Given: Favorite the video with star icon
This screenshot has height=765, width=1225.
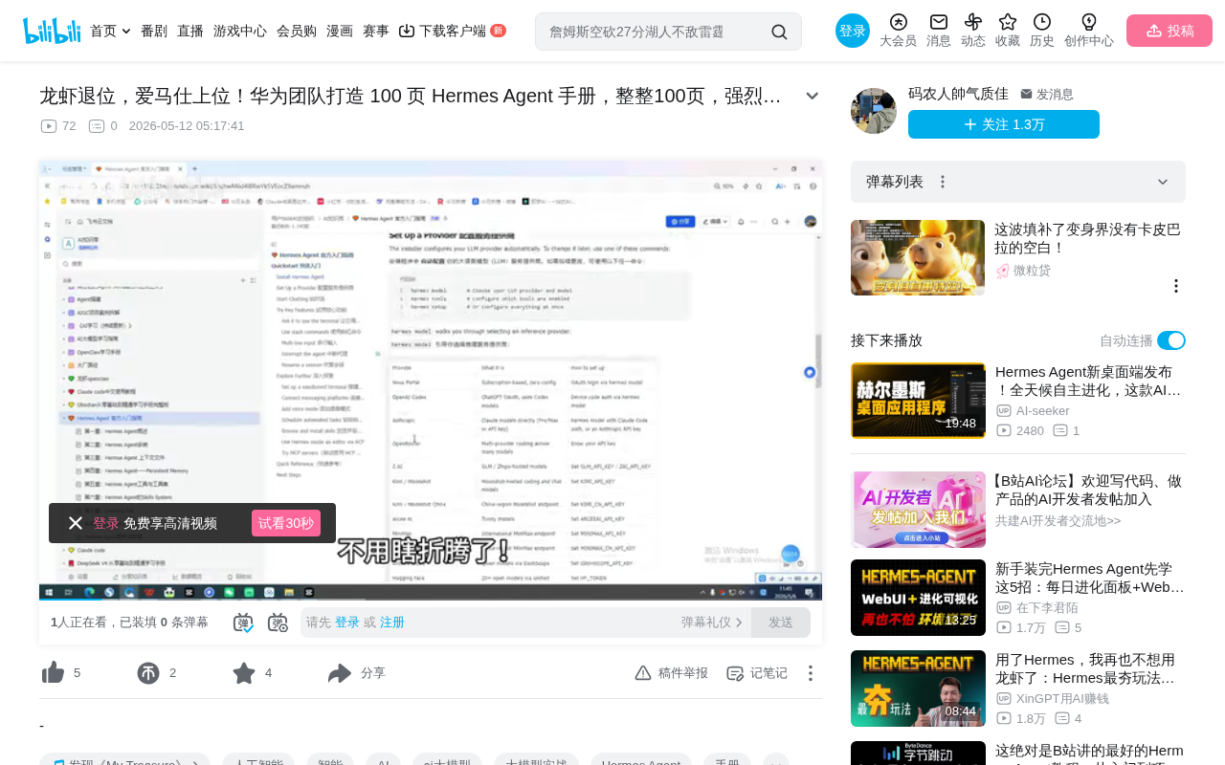Looking at the screenshot, I should (244, 673).
